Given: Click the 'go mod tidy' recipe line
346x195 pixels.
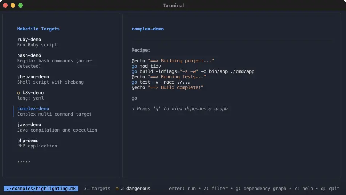Looking at the screenshot, I should click(x=146, y=66).
